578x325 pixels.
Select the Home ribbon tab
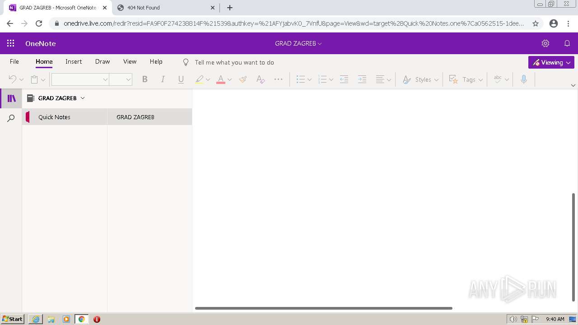pos(44,61)
